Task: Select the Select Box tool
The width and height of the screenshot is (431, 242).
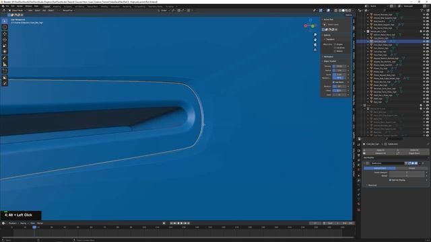Action: [x=5, y=21]
